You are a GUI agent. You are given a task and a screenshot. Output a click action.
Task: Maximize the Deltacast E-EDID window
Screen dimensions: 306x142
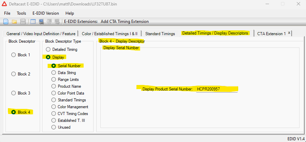pyautogui.click(x=282, y=4)
